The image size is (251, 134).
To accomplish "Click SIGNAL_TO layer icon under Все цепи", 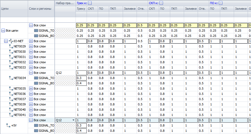I will (x=36, y=31).
